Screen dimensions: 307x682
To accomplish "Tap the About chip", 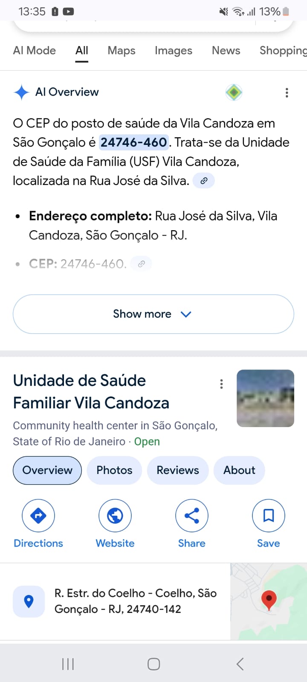I will click(x=239, y=470).
